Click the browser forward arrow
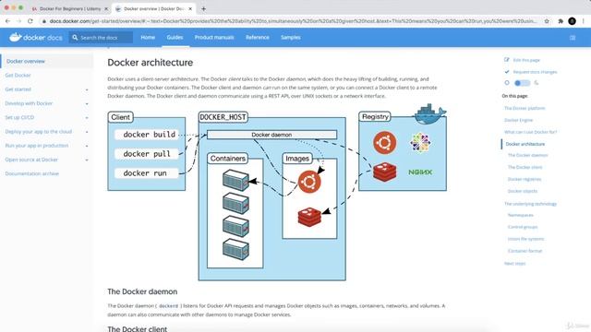This screenshot has height=332, width=591. pos(18,21)
